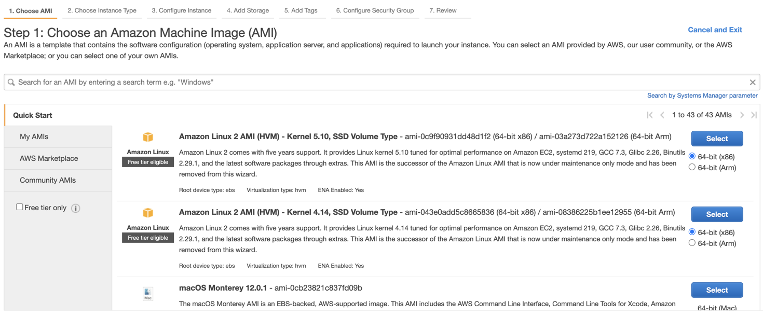
Task: Click AMI ID ami-08386225b1ee12955 text
Action: 587,212
